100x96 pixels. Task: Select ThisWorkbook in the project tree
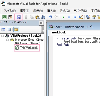click(x=29, y=48)
